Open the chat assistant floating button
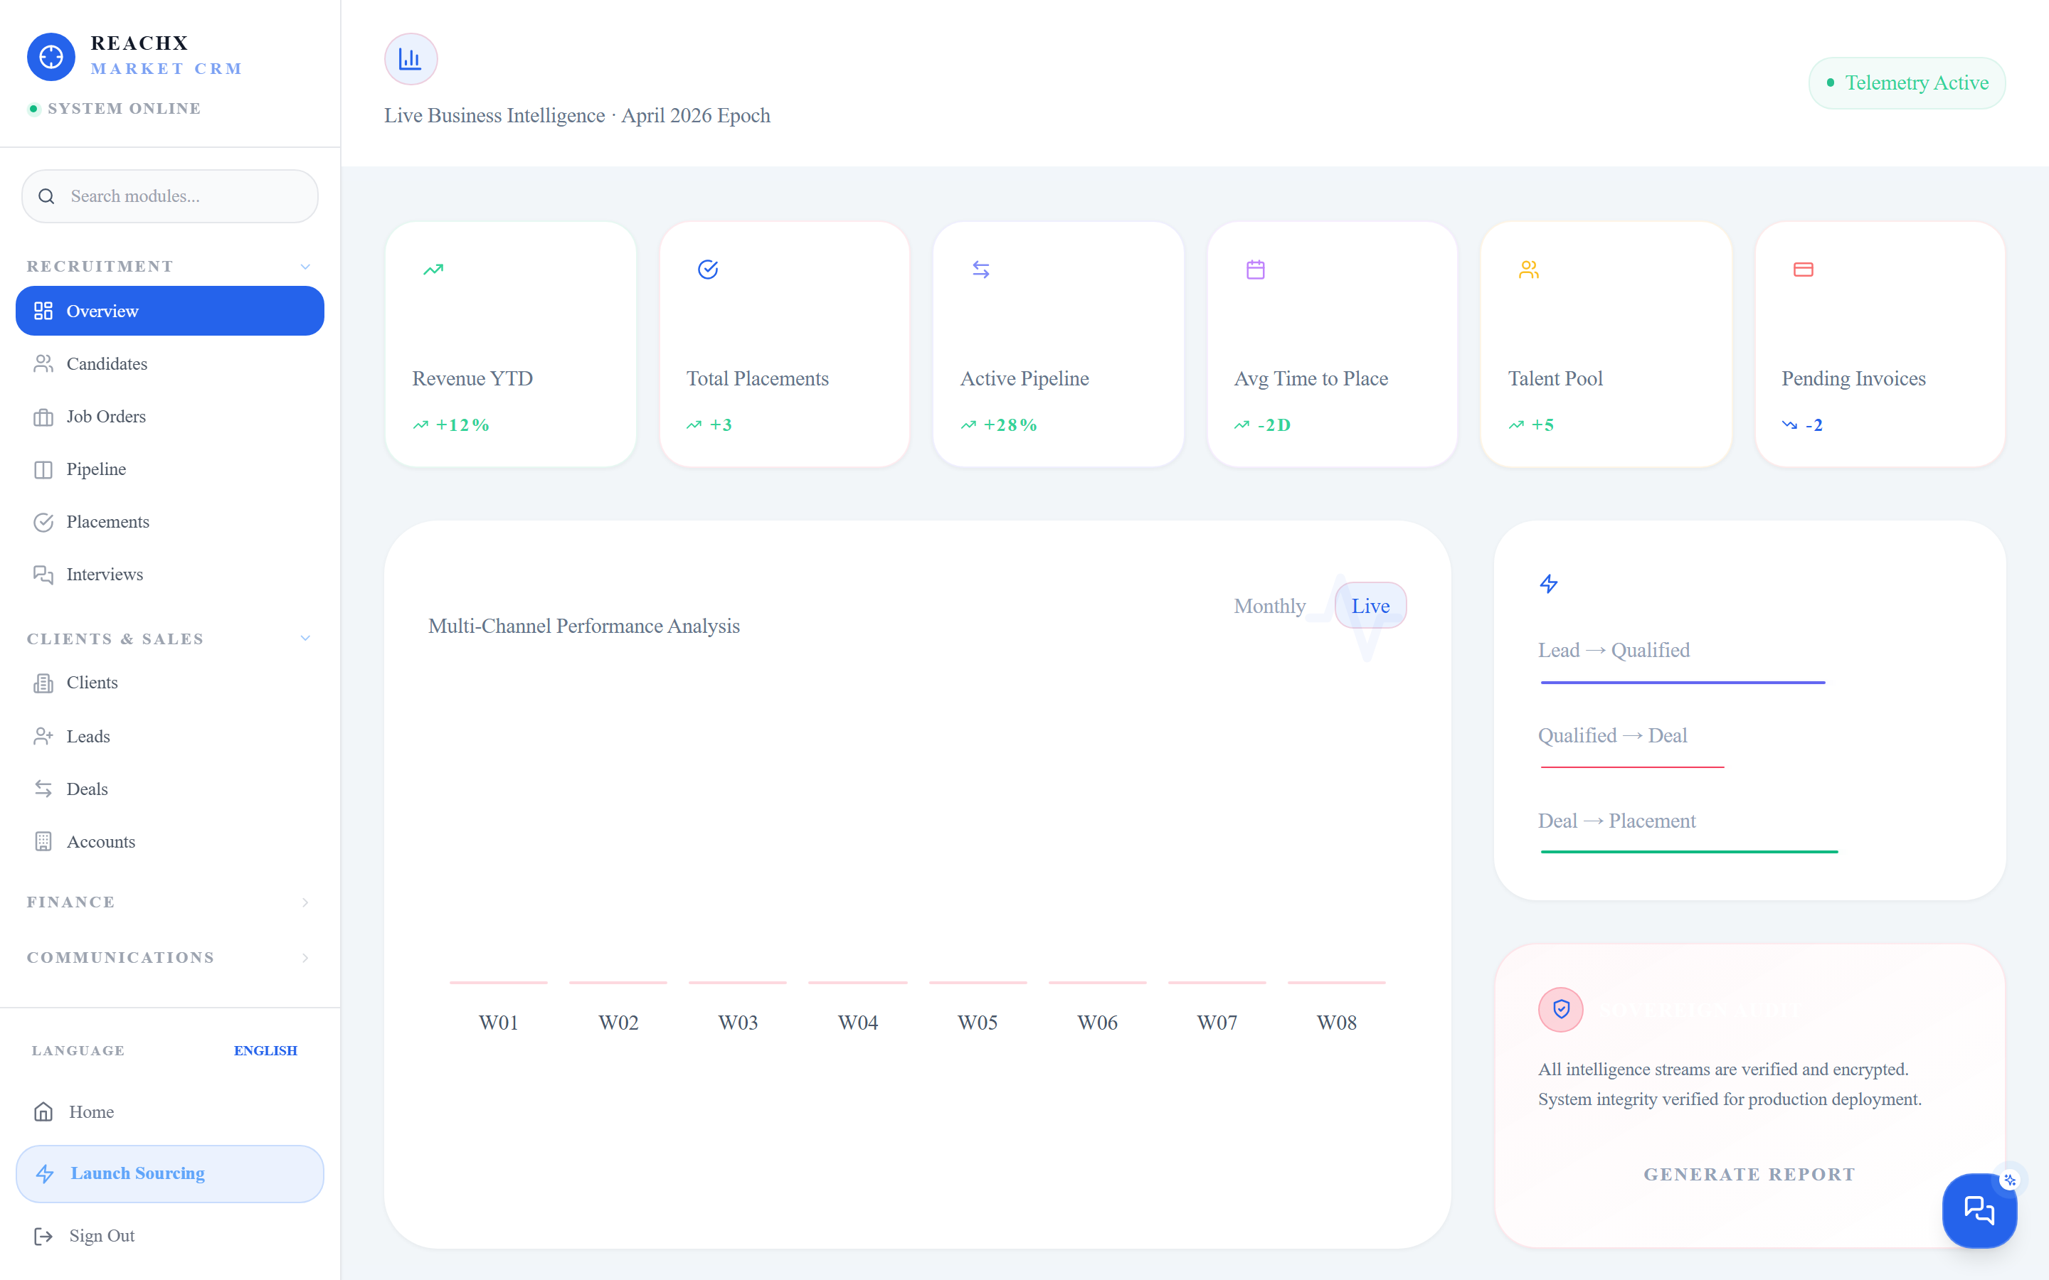This screenshot has height=1280, width=2049. click(1979, 1210)
